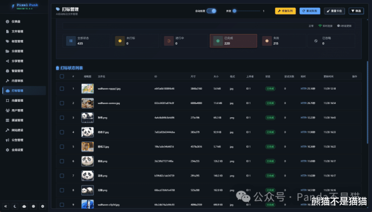Open 文件管理 in the sidebar
Viewport: 372px width, 212px height.
tap(17, 31)
